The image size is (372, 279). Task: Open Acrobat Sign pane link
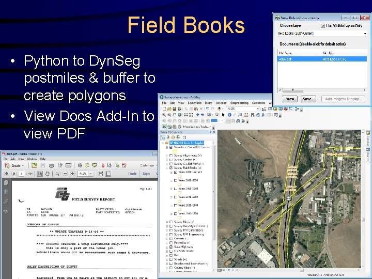146,174
